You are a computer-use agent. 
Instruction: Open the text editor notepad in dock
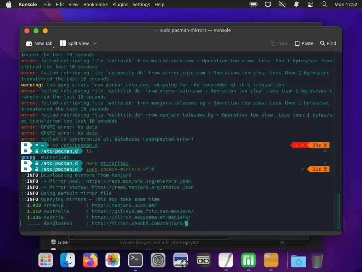pos(226,260)
